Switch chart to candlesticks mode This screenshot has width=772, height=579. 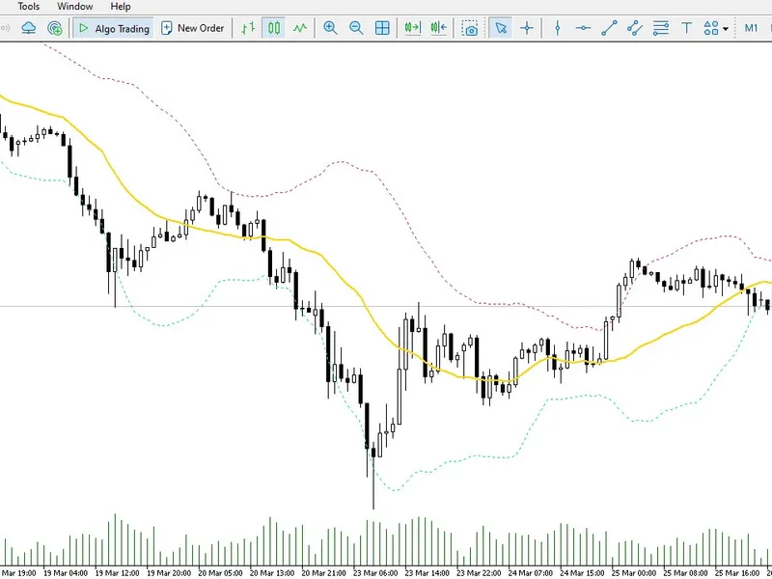point(274,28)
